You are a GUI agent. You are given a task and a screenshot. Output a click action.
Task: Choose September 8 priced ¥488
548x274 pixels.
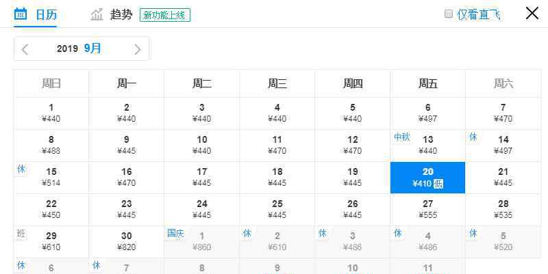[51, 146]
